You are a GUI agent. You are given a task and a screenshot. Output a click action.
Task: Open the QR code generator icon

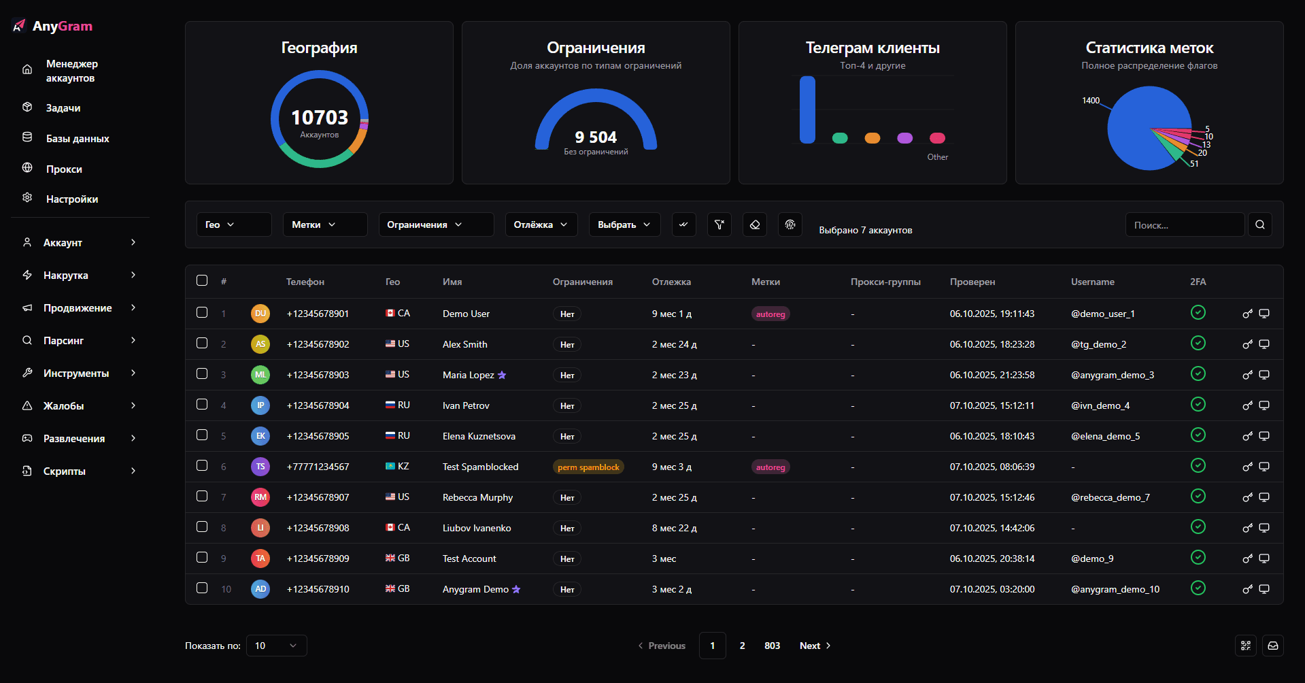(1246, 646)
